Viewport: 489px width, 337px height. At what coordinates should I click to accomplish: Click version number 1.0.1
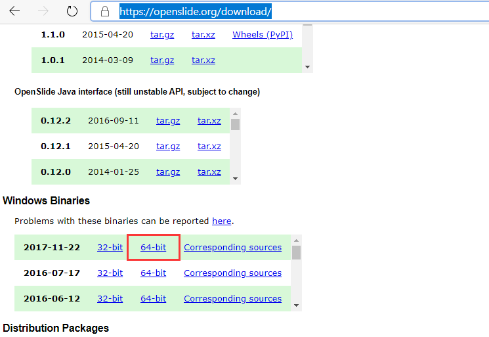(53, 60)
